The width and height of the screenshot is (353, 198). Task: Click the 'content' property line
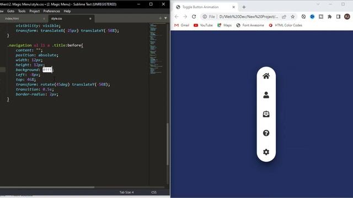click(x=29, y=50)
